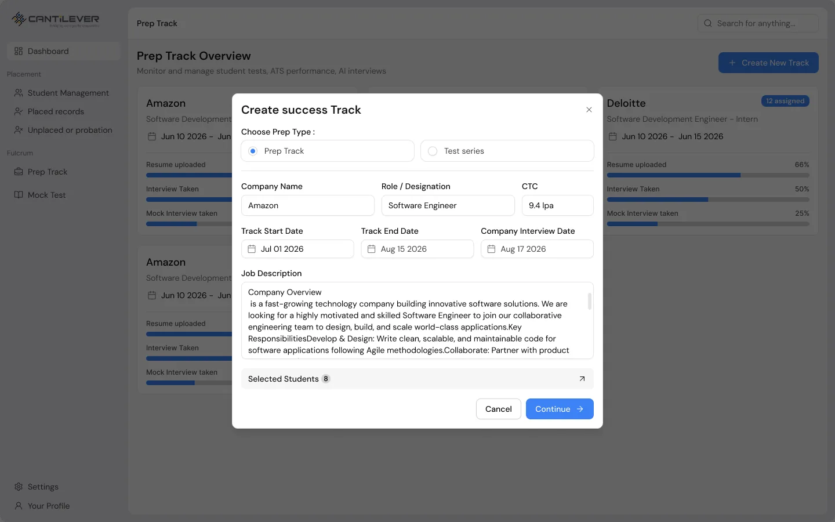Click Deloitte Interview Taken progress bar
This screenshot has height=522, width=835.
pos(708,200)
